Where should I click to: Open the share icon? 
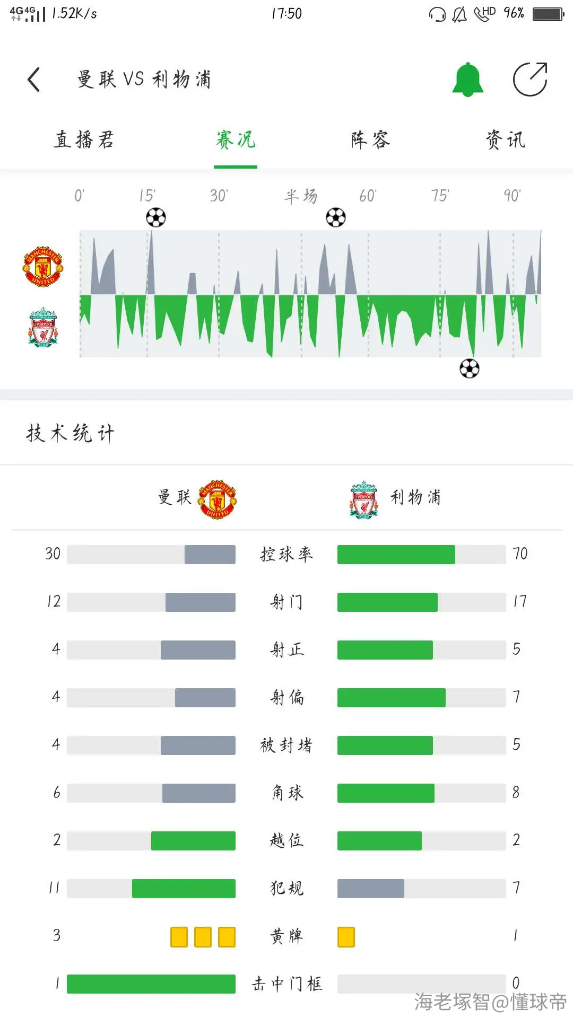530,80
